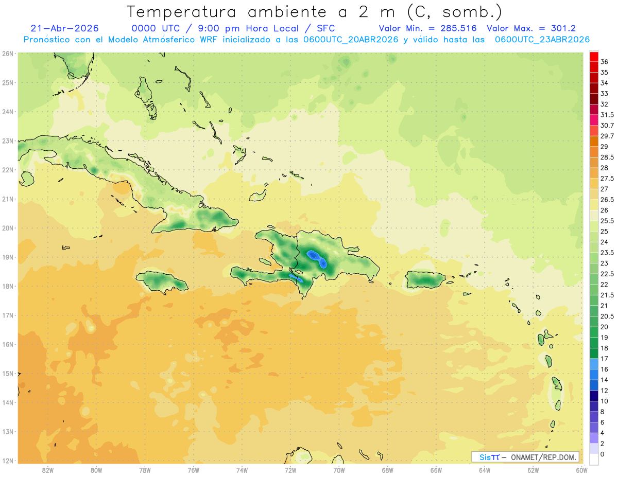Click the 60W longitude axis label
The image size is (618, 477).
coord(581,470)
